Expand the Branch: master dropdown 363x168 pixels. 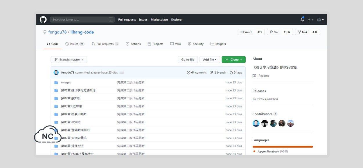click(x=69, y=60)
